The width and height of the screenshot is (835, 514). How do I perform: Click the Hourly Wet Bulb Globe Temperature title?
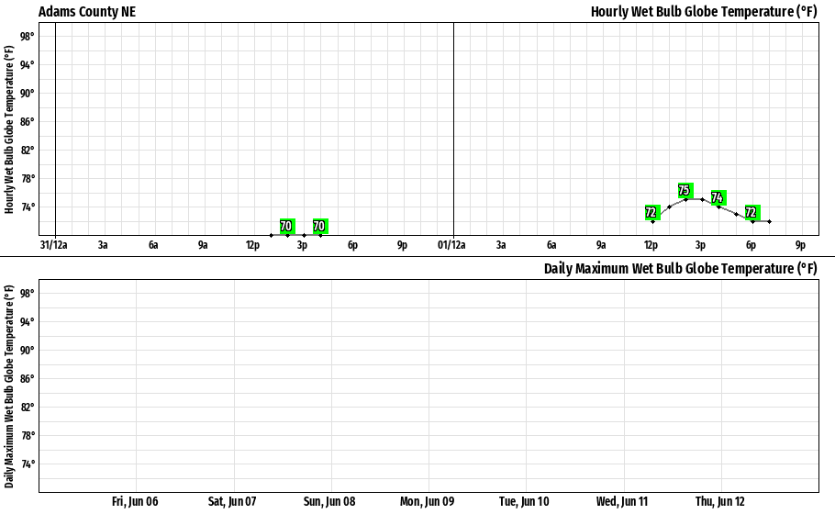(704, 12)
